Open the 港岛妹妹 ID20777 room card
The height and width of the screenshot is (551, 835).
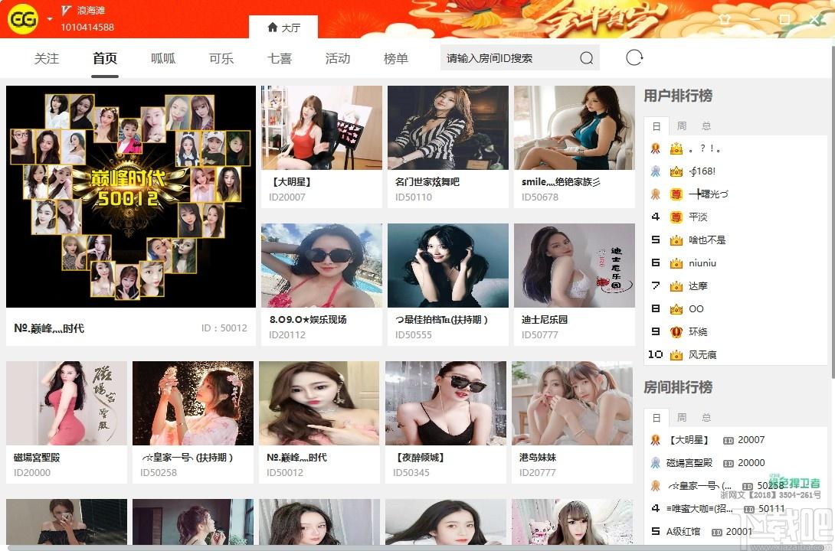(x=572, y=422)
